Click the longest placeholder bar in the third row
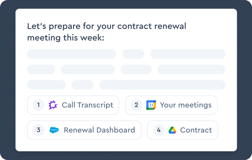The width and height of the screenshot is (252, 160). point(162,85)
